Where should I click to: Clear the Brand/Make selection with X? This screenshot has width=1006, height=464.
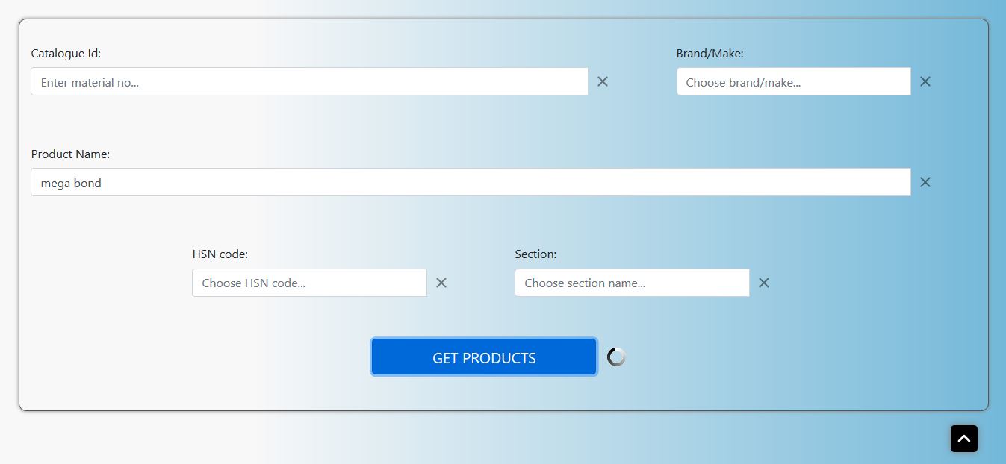925,81
